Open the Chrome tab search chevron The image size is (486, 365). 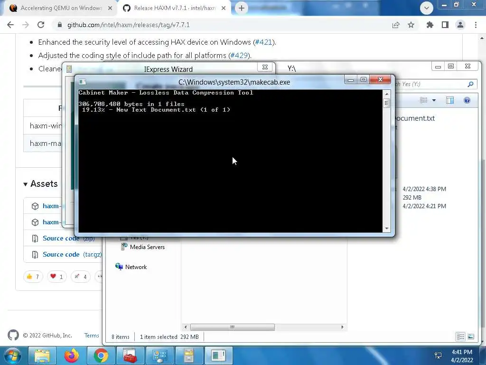(427, 8)
